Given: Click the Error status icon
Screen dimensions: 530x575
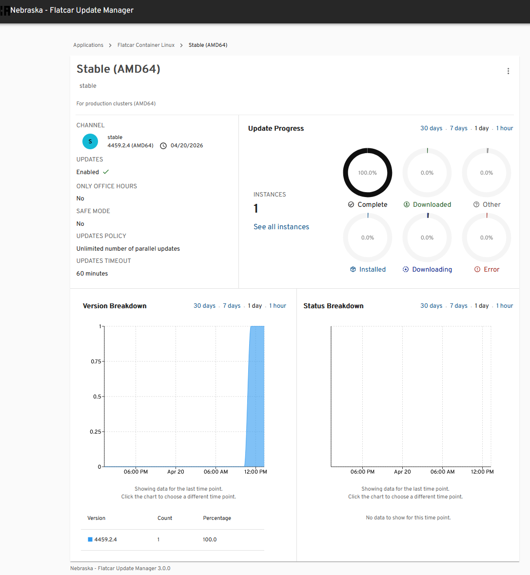Looking at the screenshot, I should point(477,270).
